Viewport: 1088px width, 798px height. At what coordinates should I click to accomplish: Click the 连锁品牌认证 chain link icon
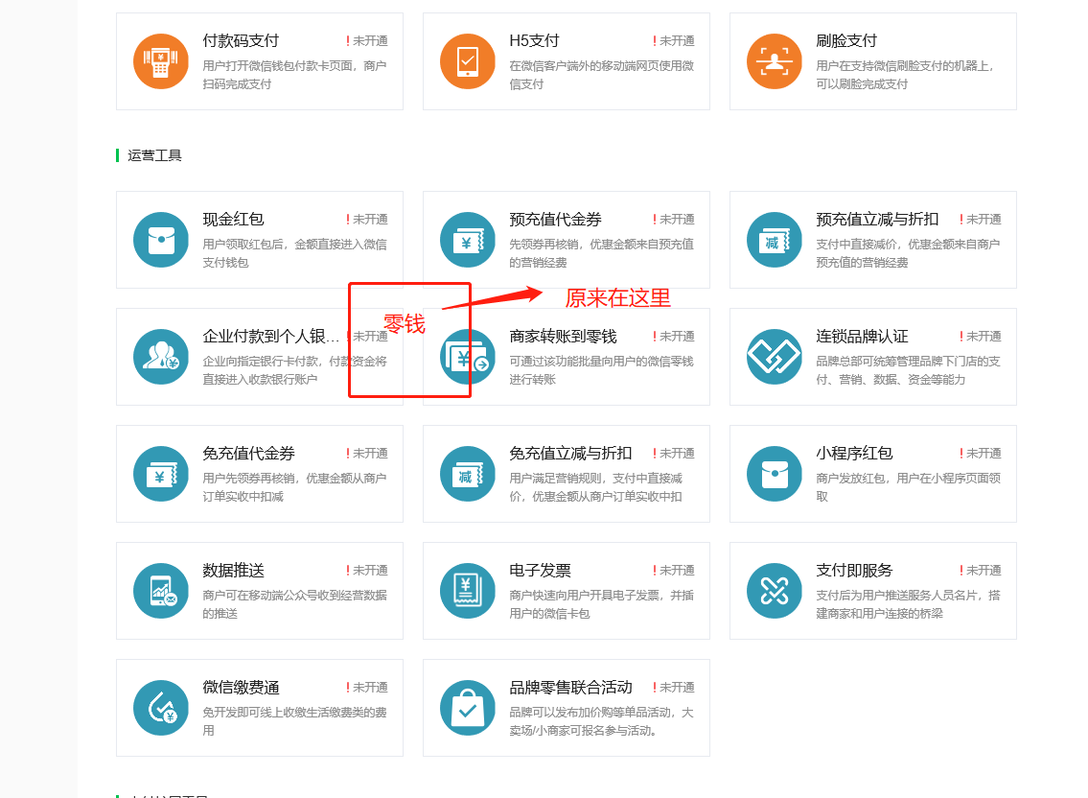click(x=775, y=357)
